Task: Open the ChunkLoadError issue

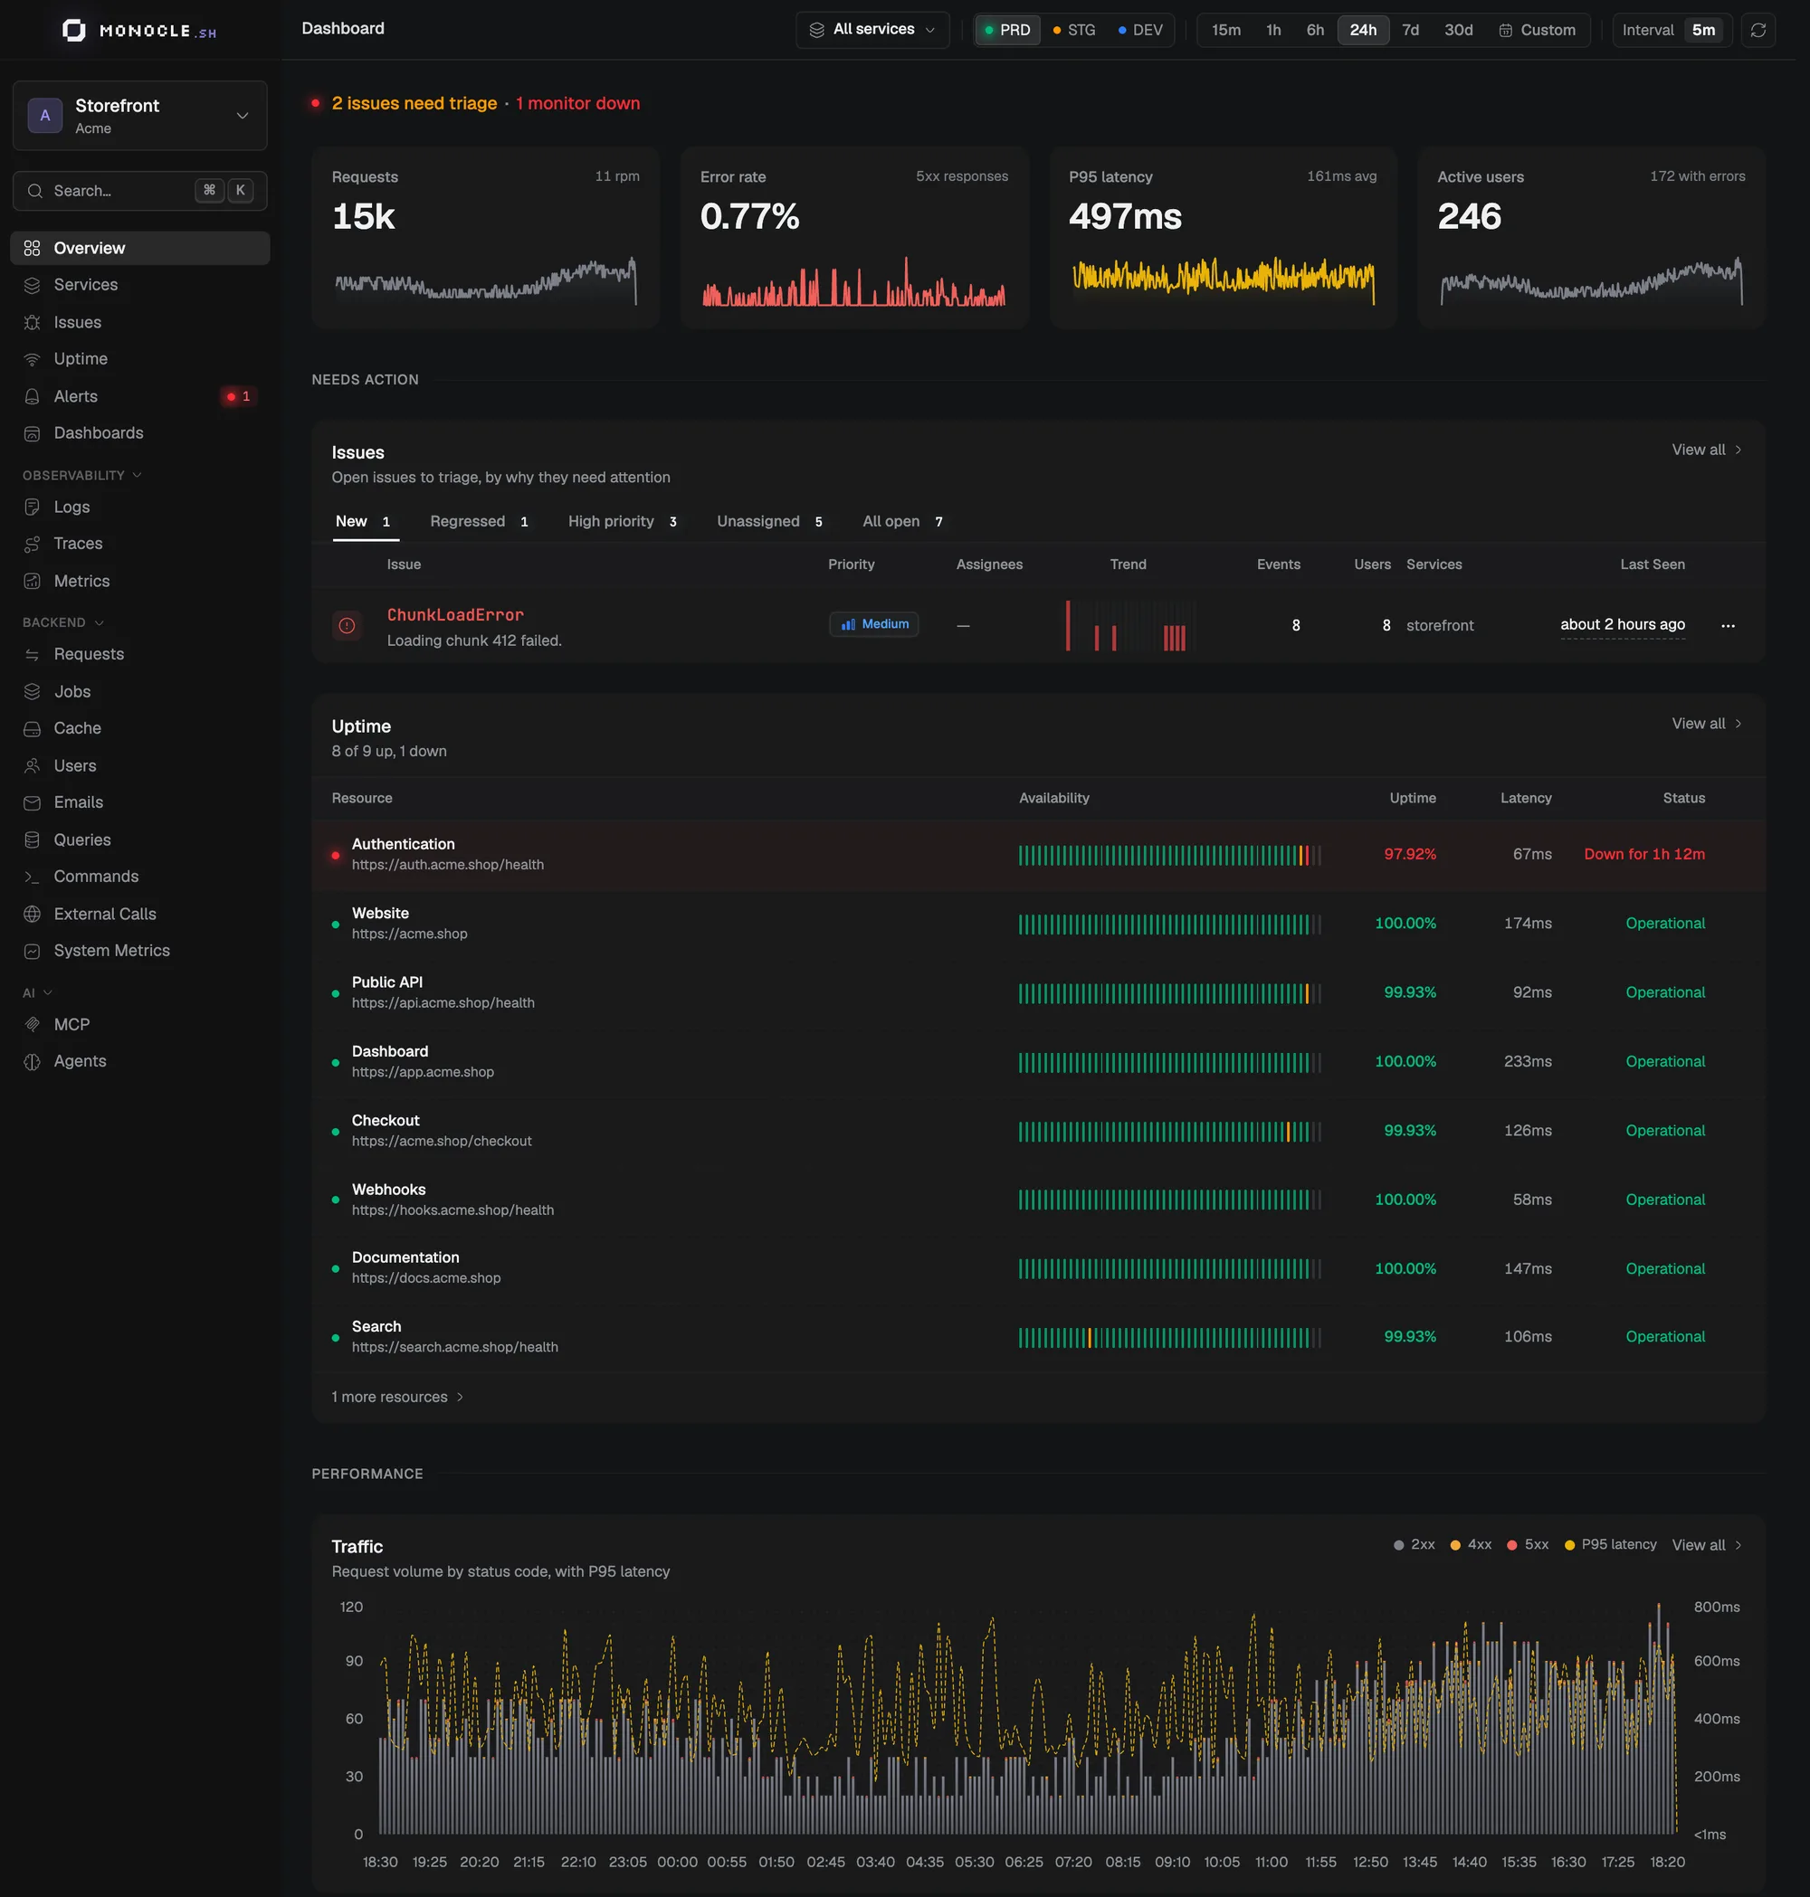Action: 455,615
